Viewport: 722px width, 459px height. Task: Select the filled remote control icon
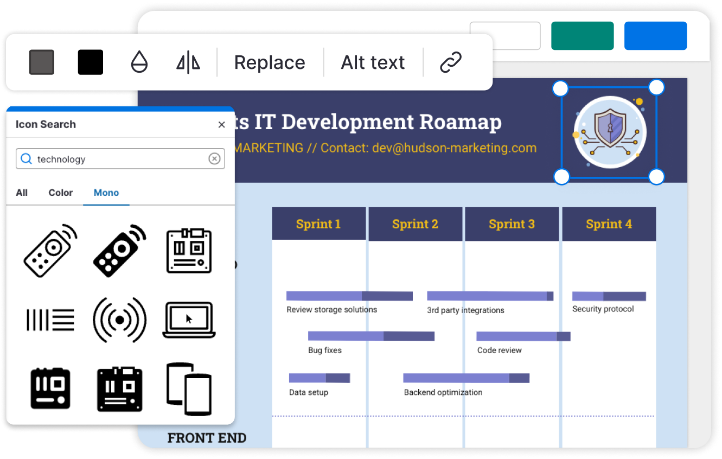point(119,250)
